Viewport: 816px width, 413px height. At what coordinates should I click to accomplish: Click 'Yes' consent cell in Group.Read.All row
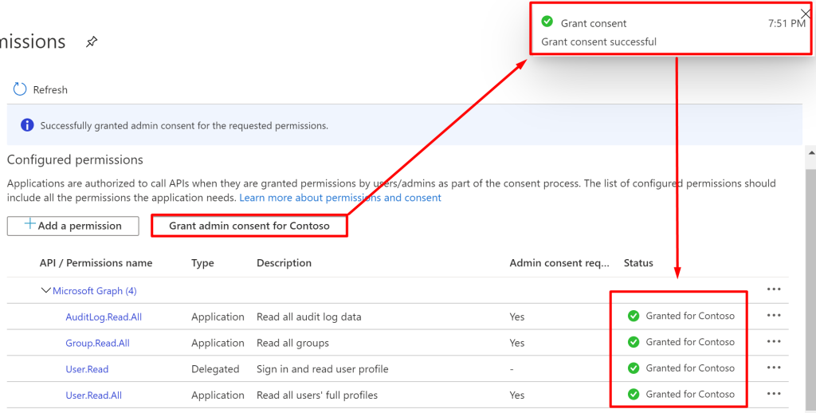point(516,343)
